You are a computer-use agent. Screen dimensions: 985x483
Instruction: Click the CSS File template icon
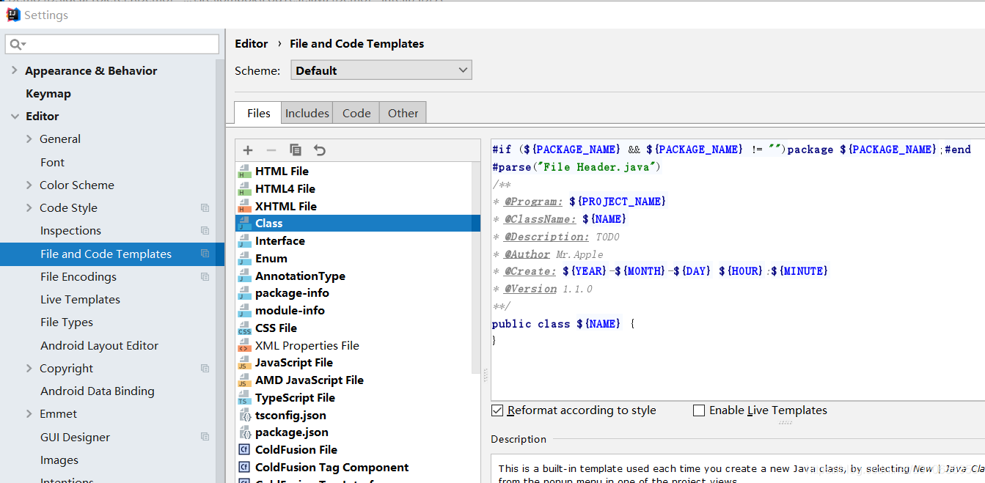coord(244,328)
